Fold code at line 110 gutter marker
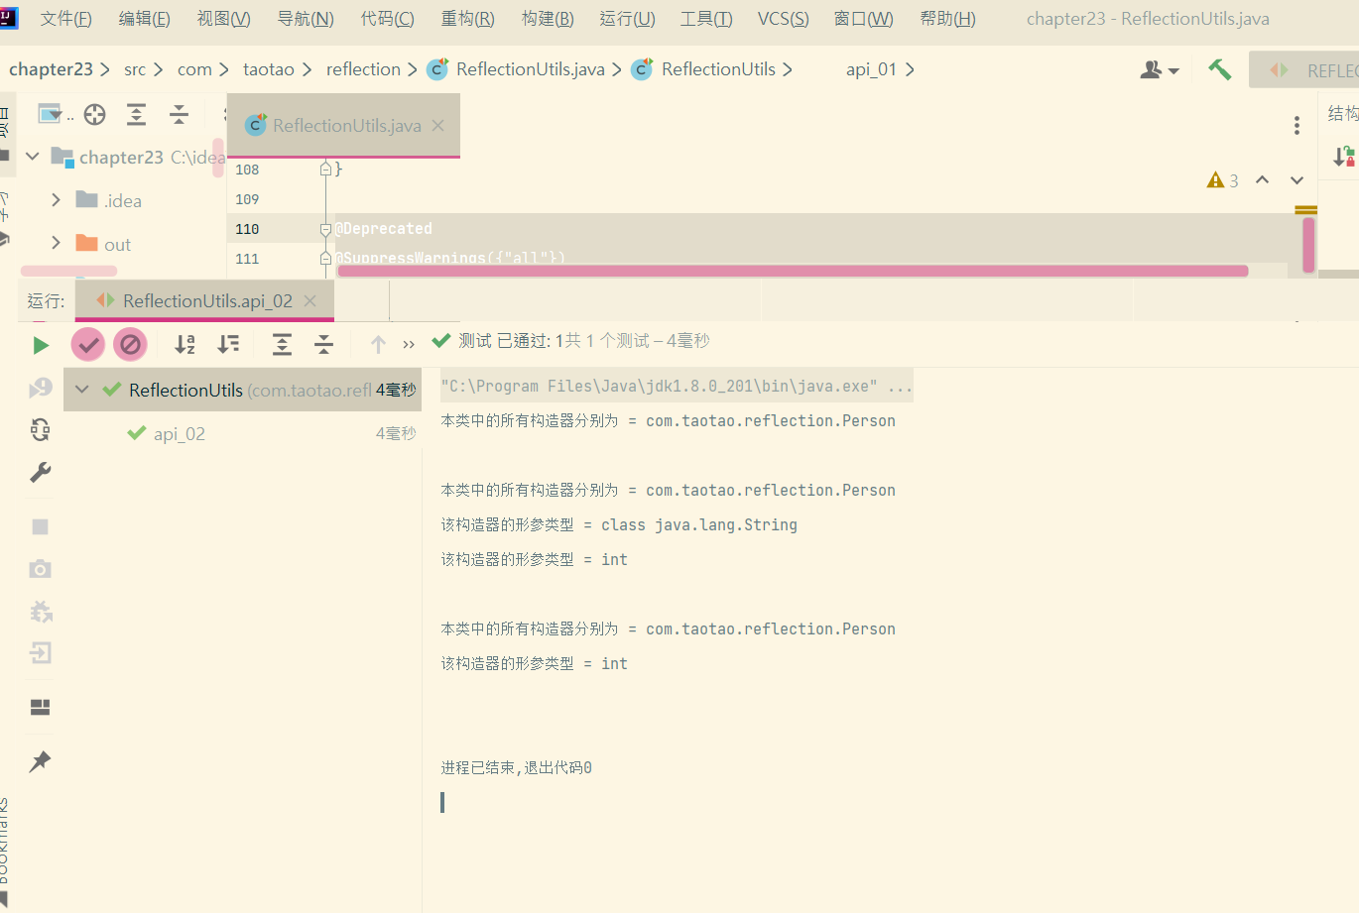The height and width of the screenshot is (913, 1359). coord(325,228)
